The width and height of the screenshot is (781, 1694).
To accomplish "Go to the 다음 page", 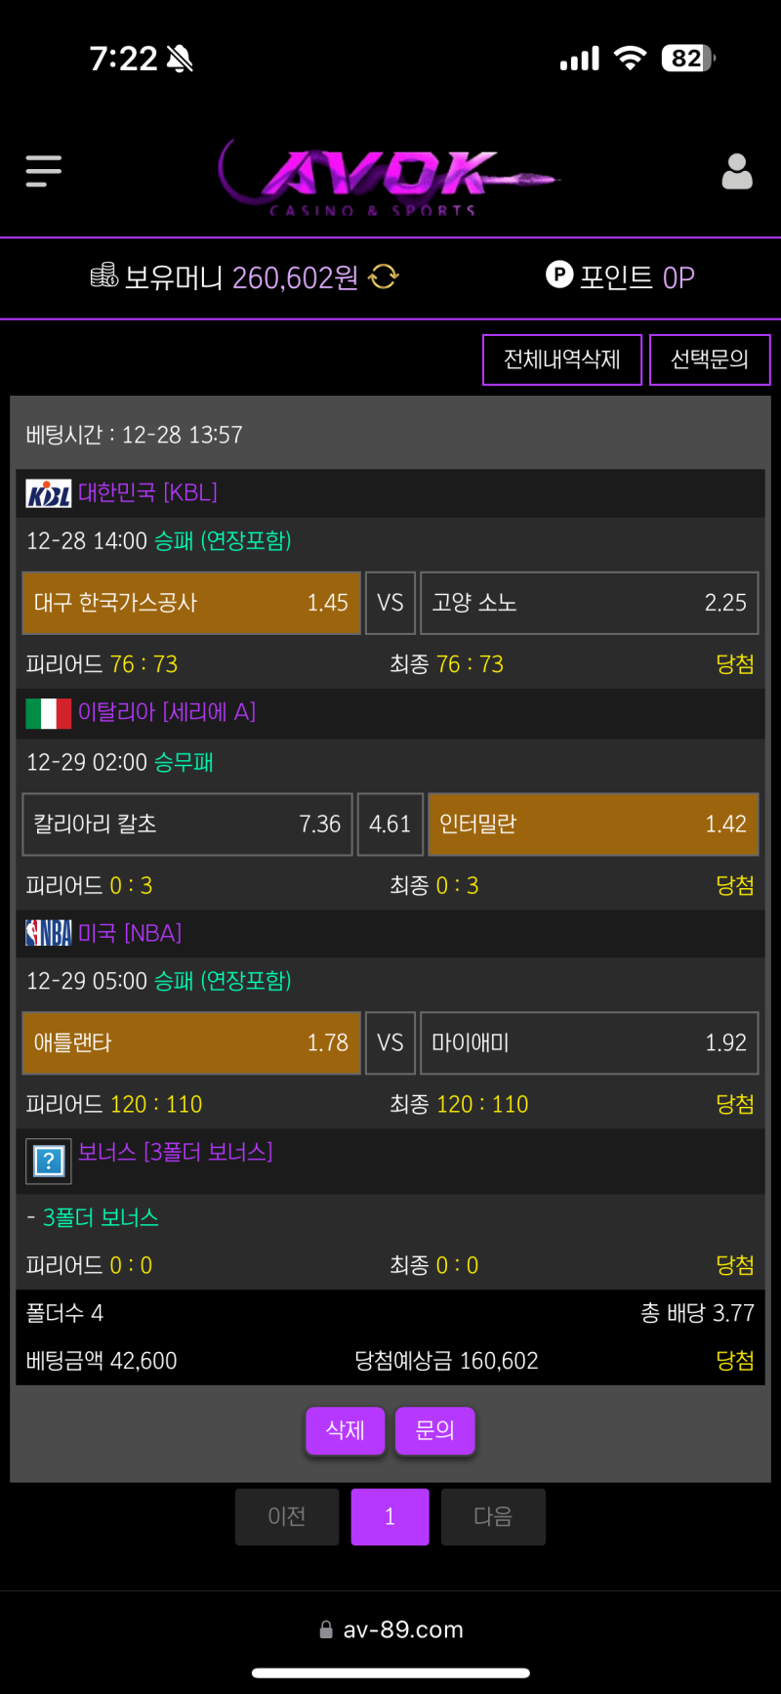I will click(x=493, y=1516).
